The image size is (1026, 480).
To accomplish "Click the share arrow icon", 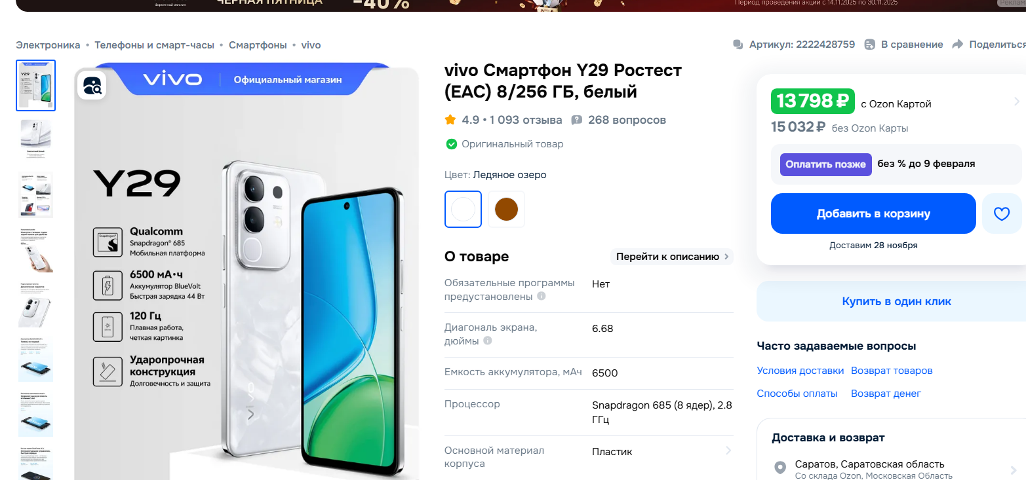I will pos(957,45).
